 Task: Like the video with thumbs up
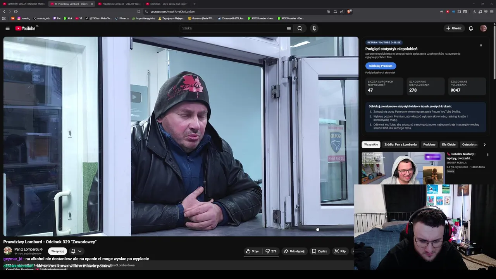pos(252,251)
